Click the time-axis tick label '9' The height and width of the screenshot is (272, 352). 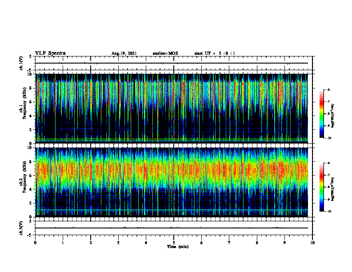284,243
